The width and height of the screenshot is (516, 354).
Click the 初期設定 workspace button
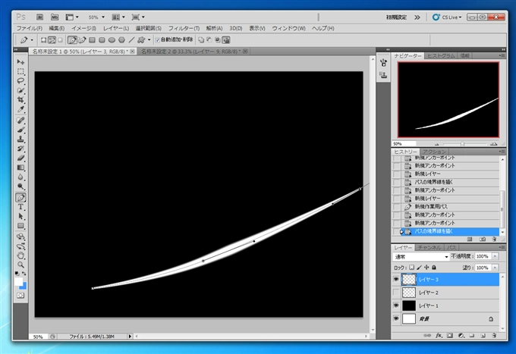[x=396, y=17]
